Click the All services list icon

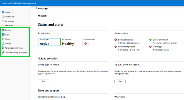coord(3,21)
